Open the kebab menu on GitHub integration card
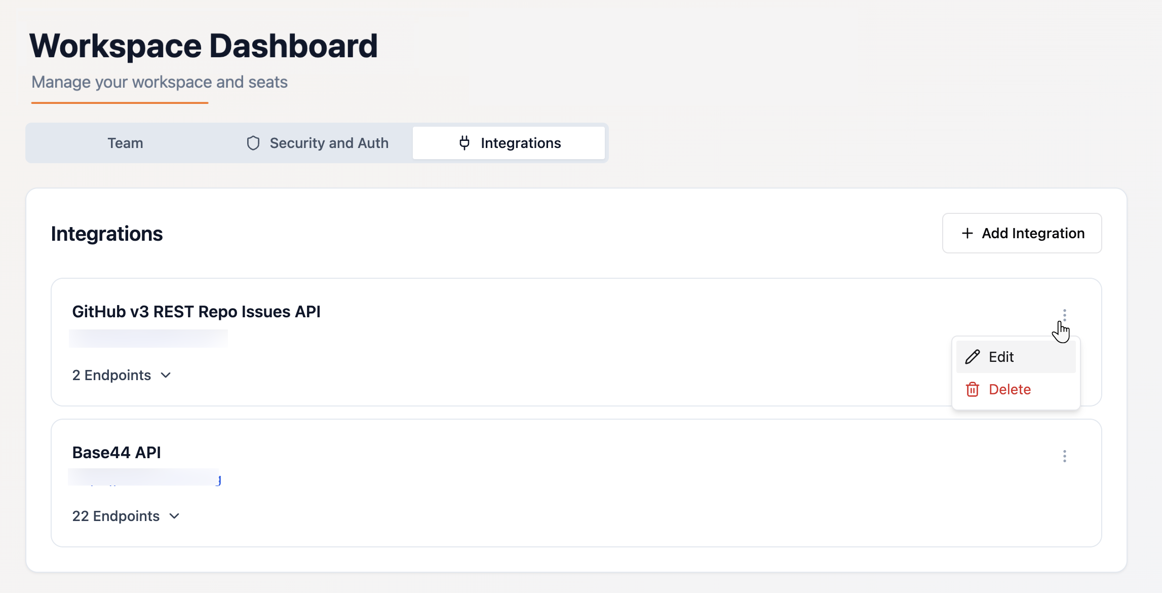The width and height of the screenshot is (1162, 593). [1064, 314]
